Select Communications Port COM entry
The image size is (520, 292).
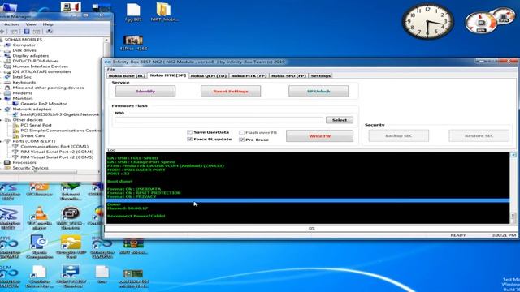click(x=54, y=146)
